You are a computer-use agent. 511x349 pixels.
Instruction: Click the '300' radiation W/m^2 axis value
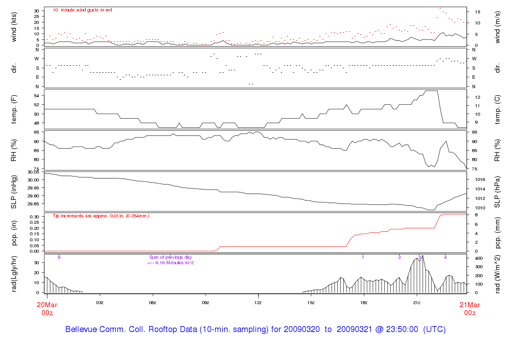479,267
